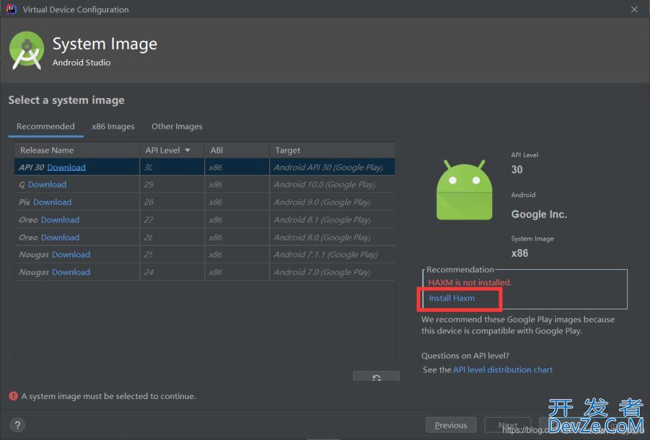The width and height of the screenshot is (650, 440).
Task: Sort by the API Level column arrow
Action: coord(187,150)
